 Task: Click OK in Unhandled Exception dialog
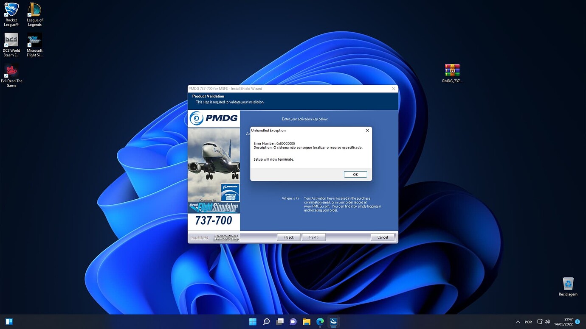(x=355, y=175)
